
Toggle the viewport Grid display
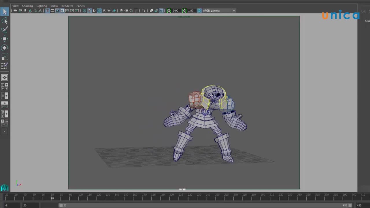click(47, 11)
